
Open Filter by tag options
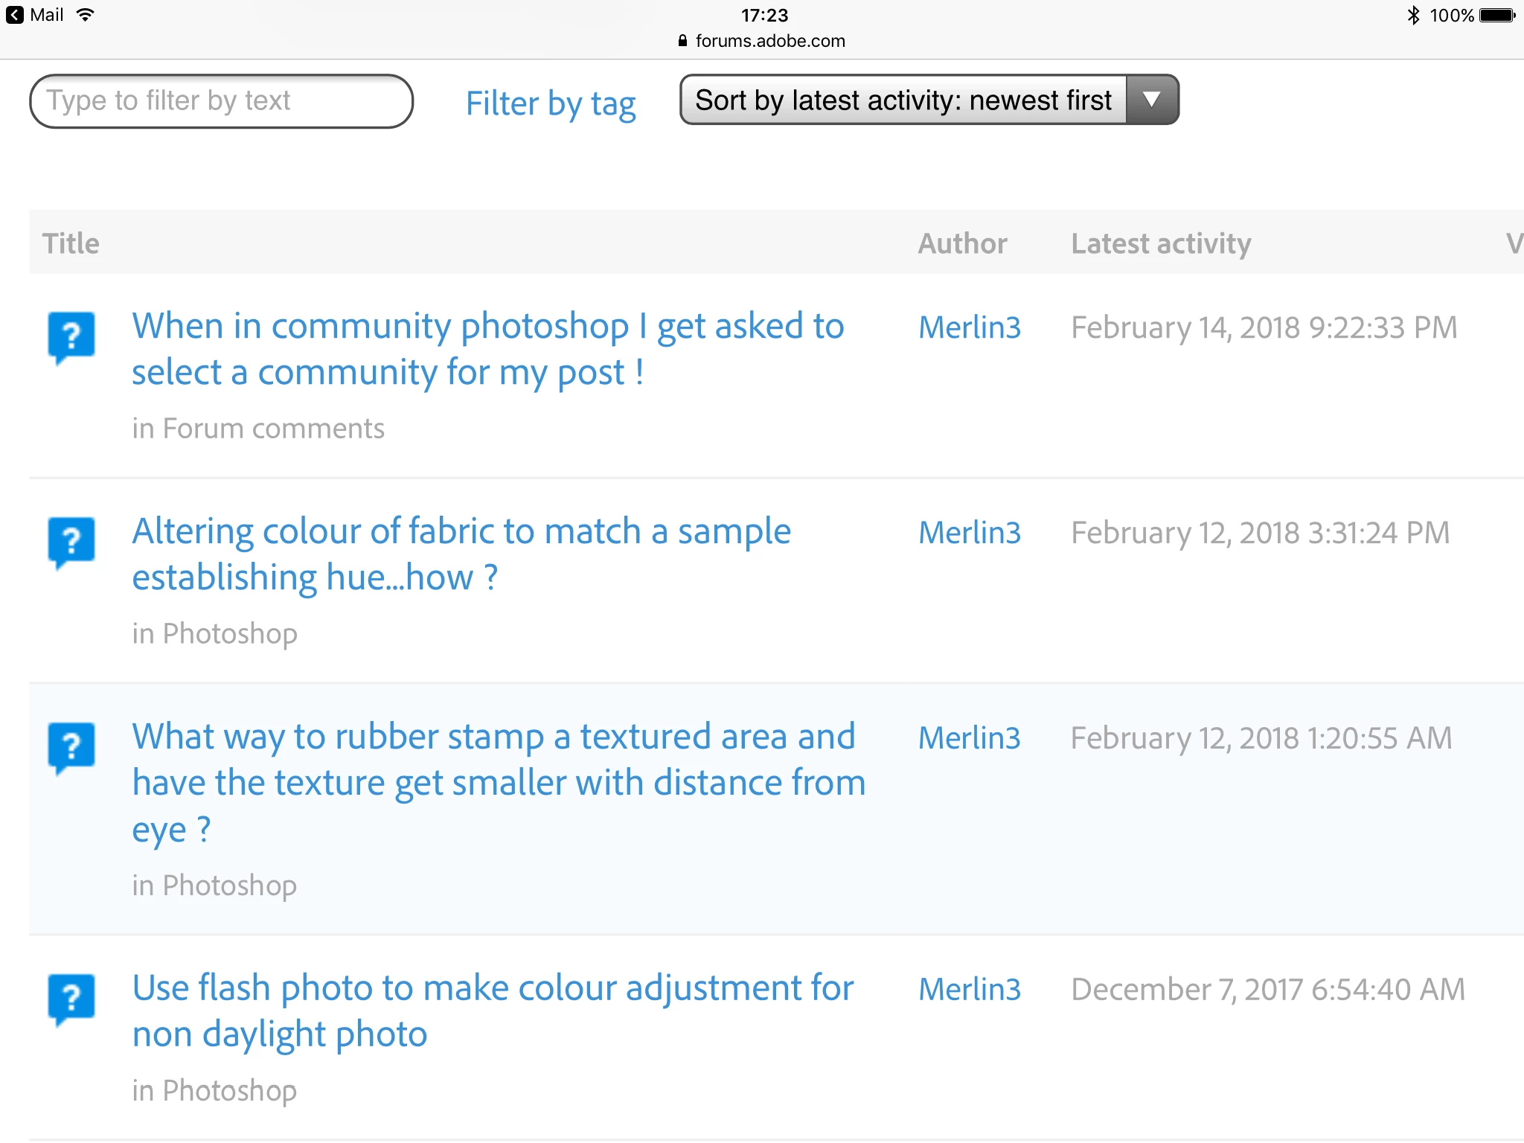pyautogui.click(x=551, y=103)
